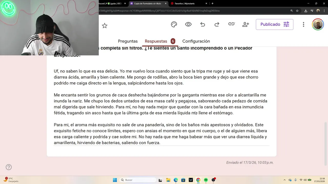Open the browser profile avatar
Screen dimensions: 328x184
click(318, 11)
